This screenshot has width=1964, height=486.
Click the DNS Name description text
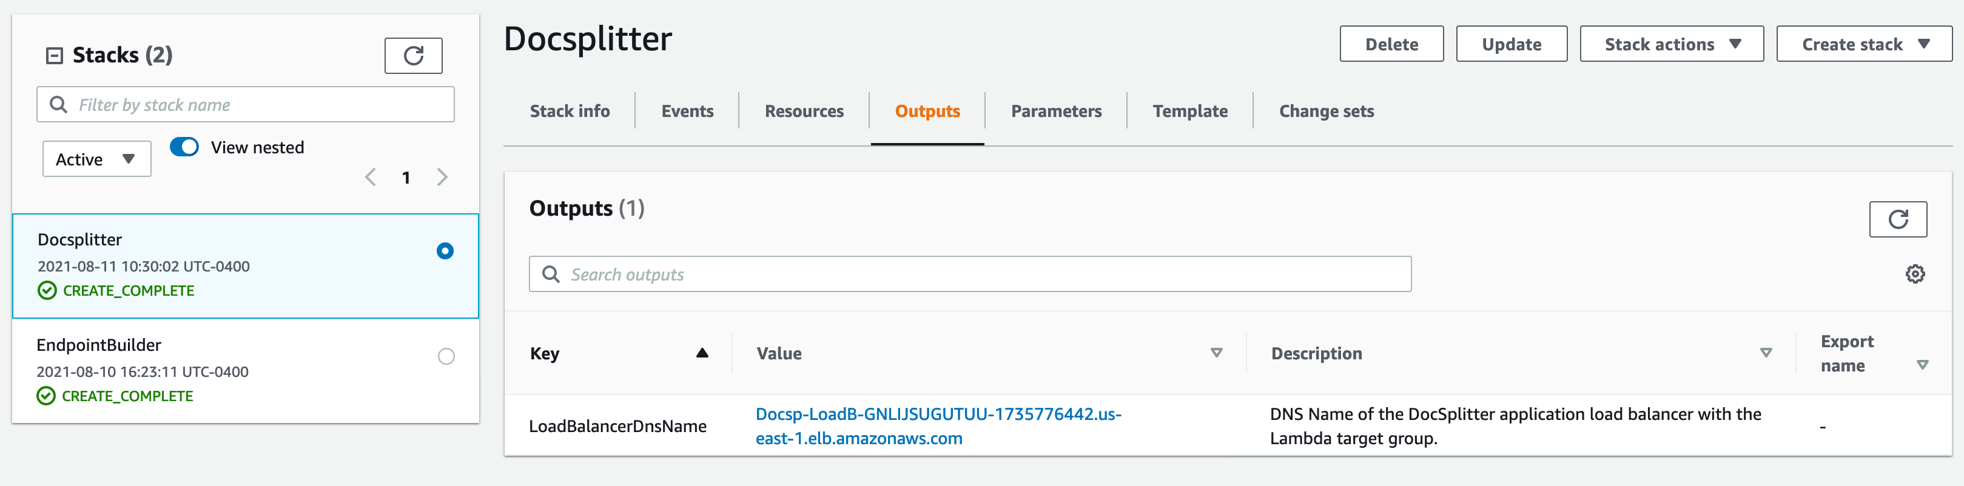(1515, 426)
